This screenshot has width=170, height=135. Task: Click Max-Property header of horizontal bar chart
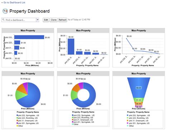(x=28, y=31)
